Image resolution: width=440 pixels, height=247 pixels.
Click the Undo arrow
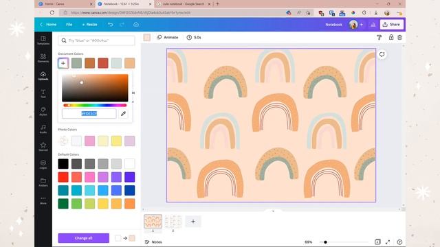click(110, 25)
